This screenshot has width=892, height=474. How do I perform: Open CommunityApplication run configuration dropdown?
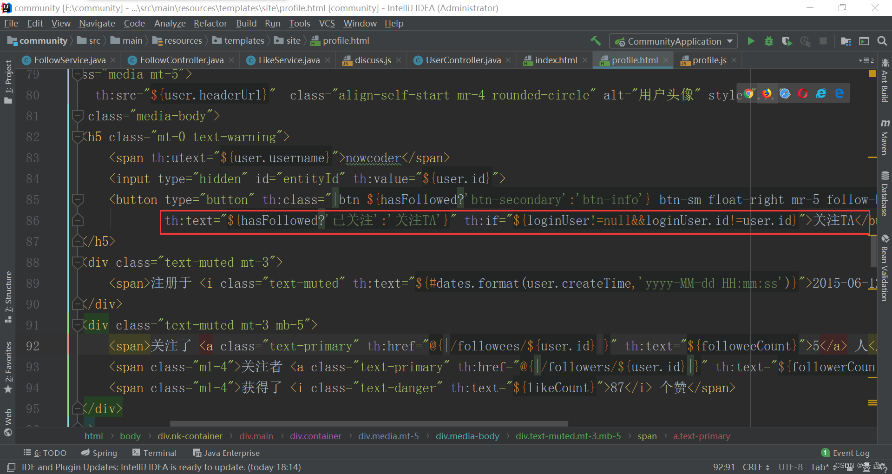click(674, 41)
